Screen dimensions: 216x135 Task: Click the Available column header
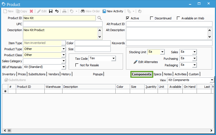pyautogui.click(x=175, y=87)
